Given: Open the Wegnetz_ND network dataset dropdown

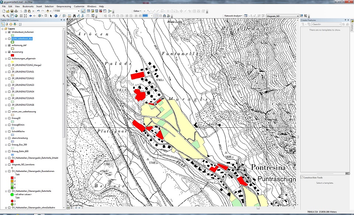Looking at the screenshot, I should (298, 16).
